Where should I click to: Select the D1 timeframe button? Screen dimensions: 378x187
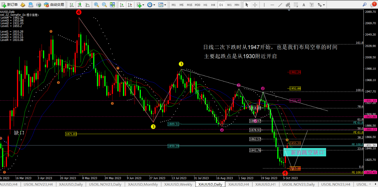pos(221,5)
